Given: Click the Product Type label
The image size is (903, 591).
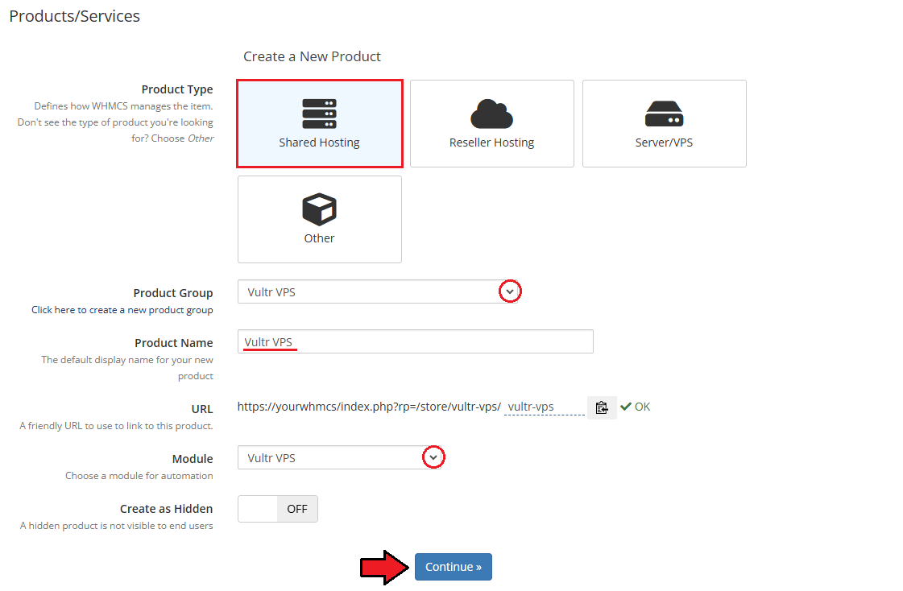Looking at the screenshot, I should 177,89.
